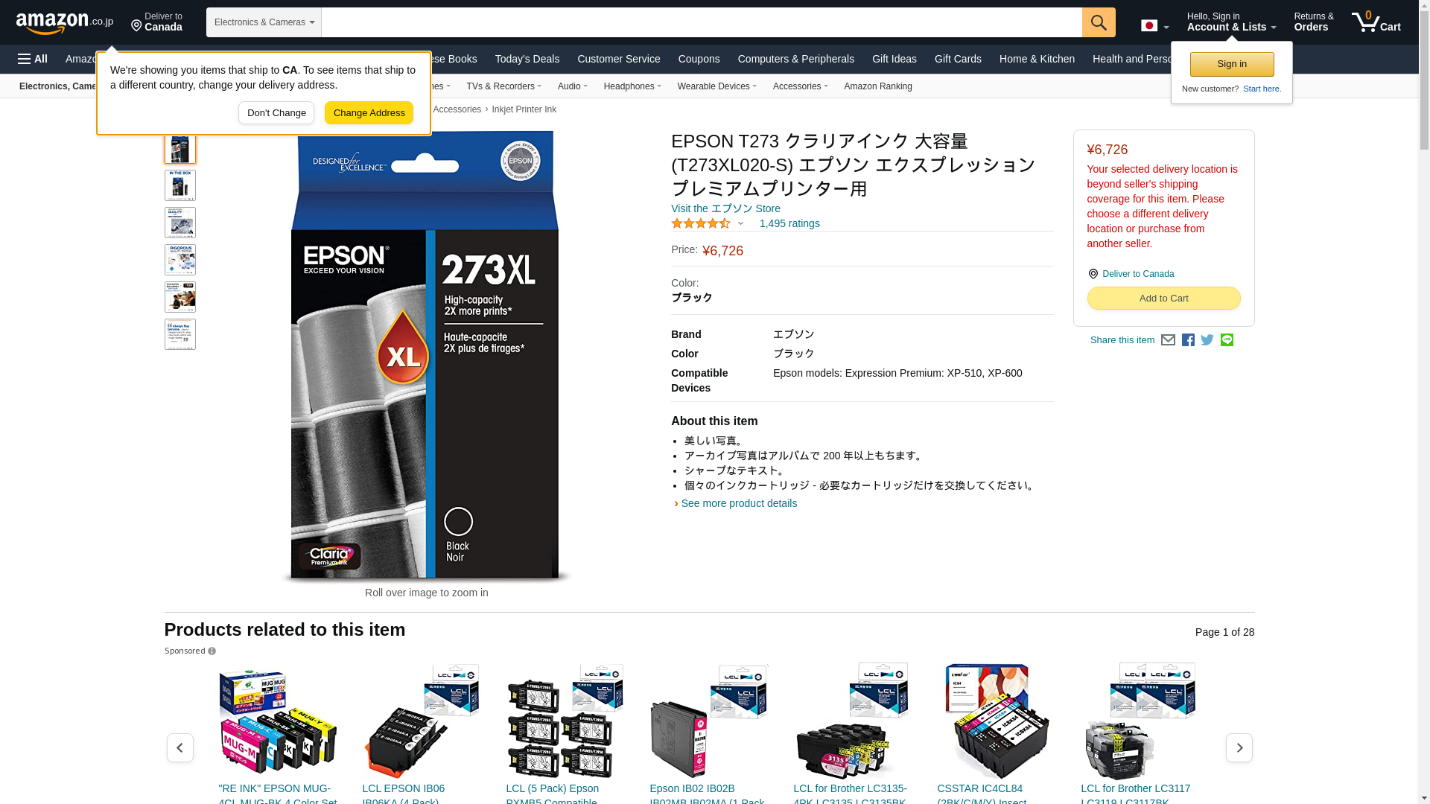Image resolution: width=1430 pixels, height=804 pixels.
Task: Open Gift Cards in the navigation bar
Action: point(958,59)
